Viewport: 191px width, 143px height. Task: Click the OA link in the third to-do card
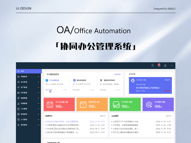(x=103, y=90)
